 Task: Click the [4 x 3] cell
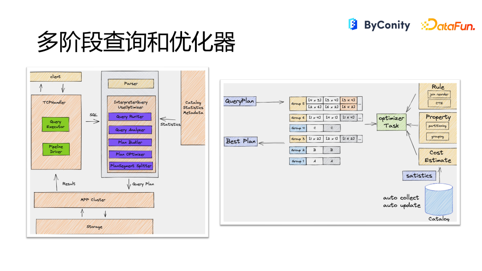pos(315,100)
